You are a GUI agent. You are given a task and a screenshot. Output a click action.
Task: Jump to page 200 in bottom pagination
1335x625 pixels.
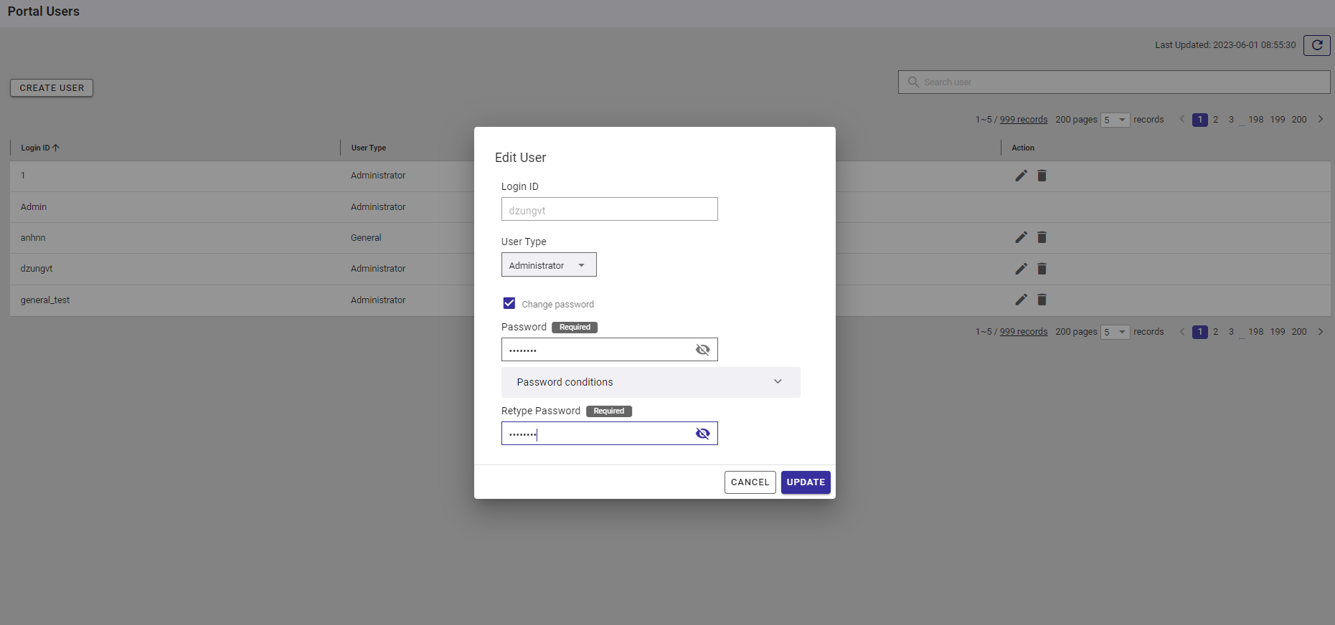tap(1298, 332)
